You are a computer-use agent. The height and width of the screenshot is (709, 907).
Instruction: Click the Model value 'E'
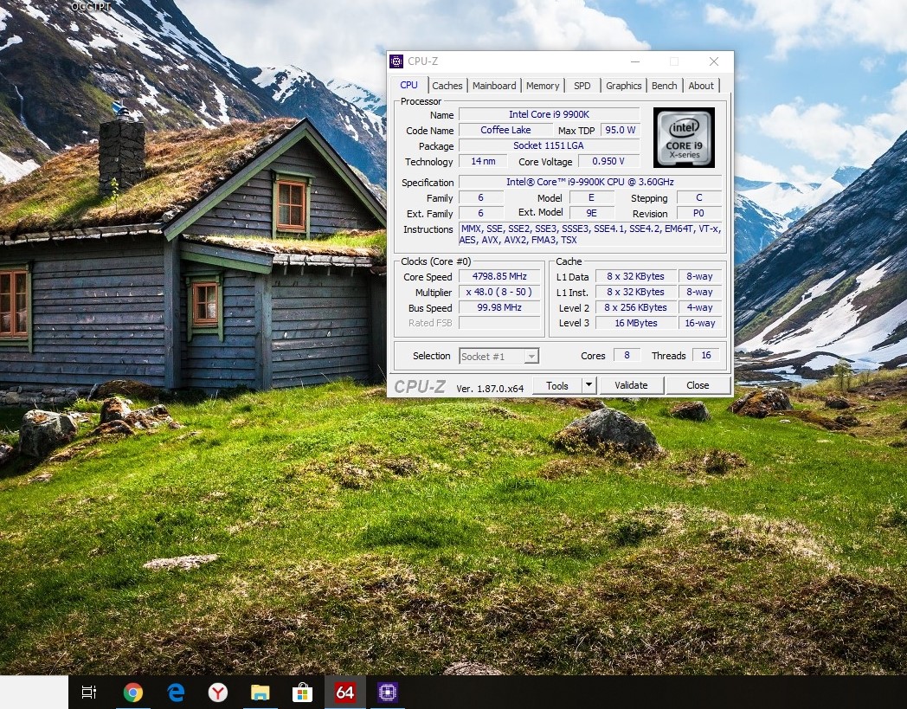(x=591, y=198)
